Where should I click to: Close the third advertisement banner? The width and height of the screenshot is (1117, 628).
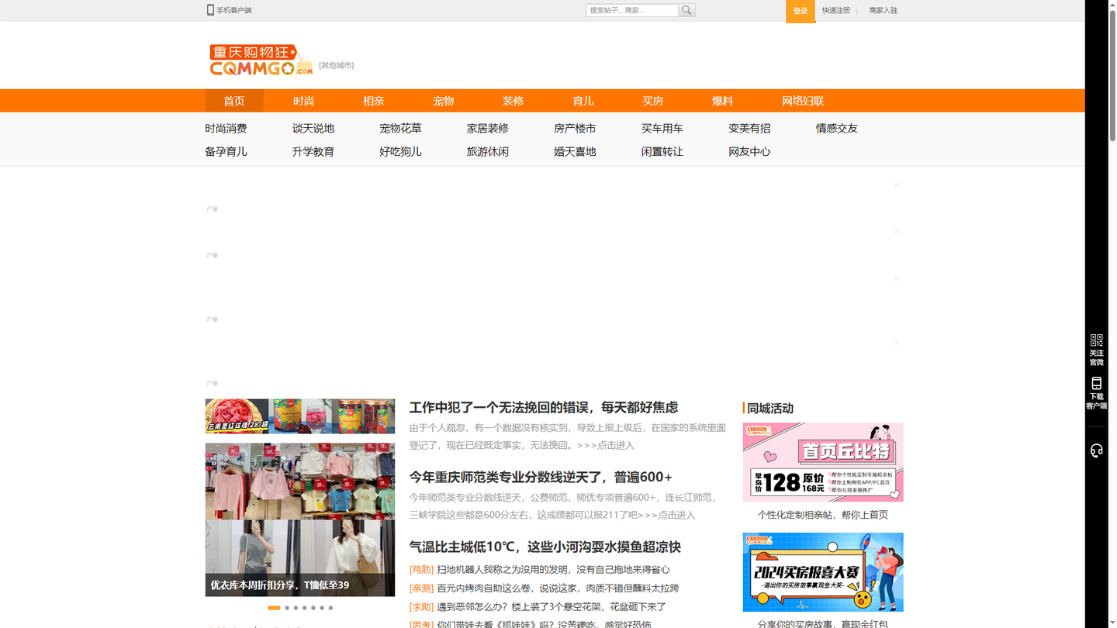coord(897,278)
